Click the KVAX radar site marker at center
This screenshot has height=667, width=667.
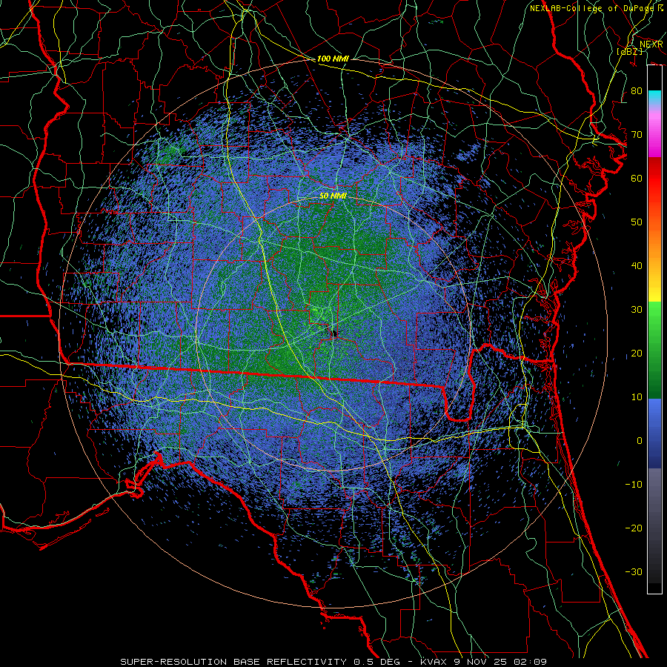click(334, 333)
